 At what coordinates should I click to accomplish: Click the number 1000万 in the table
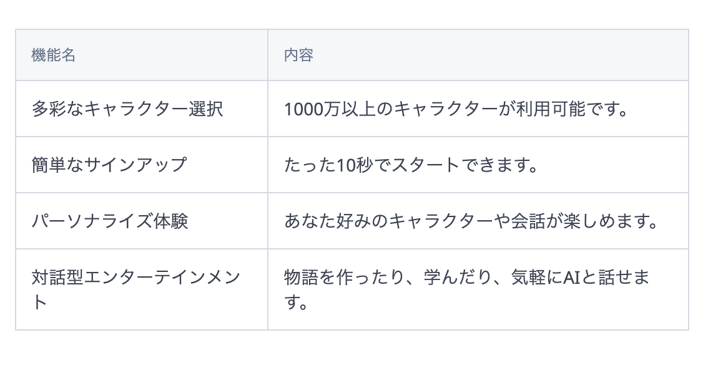click(312, 109)
